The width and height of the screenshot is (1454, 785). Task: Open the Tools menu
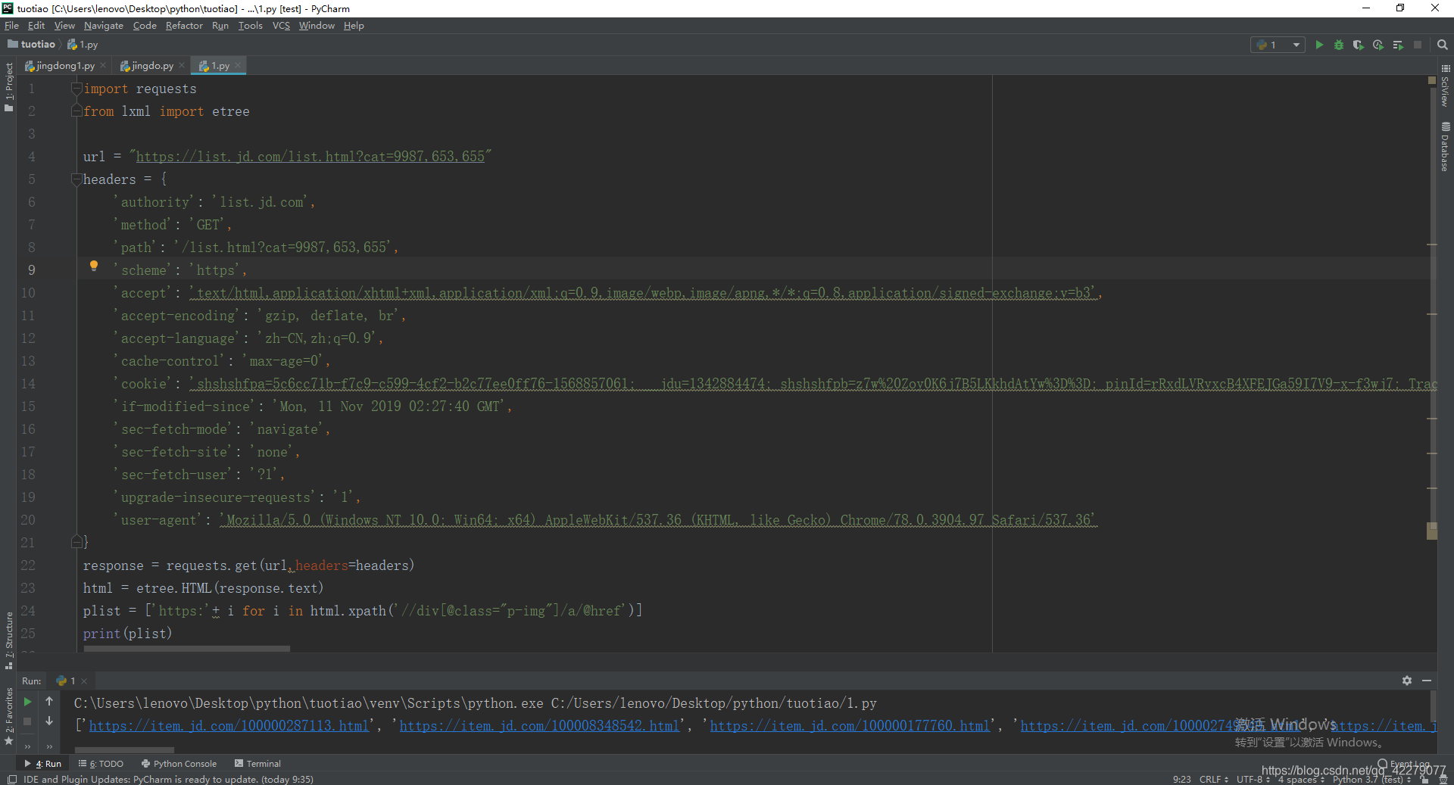click(250, 26)
